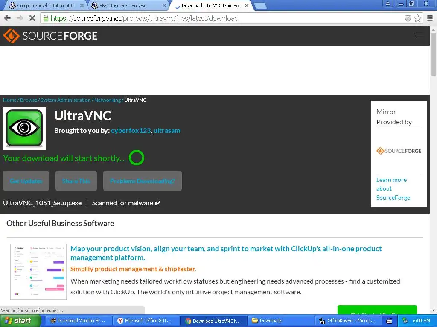This screenshot has width=437, height=327.
Task: Click the taskbar clock 6:04 AM
Action: [421, 321]
